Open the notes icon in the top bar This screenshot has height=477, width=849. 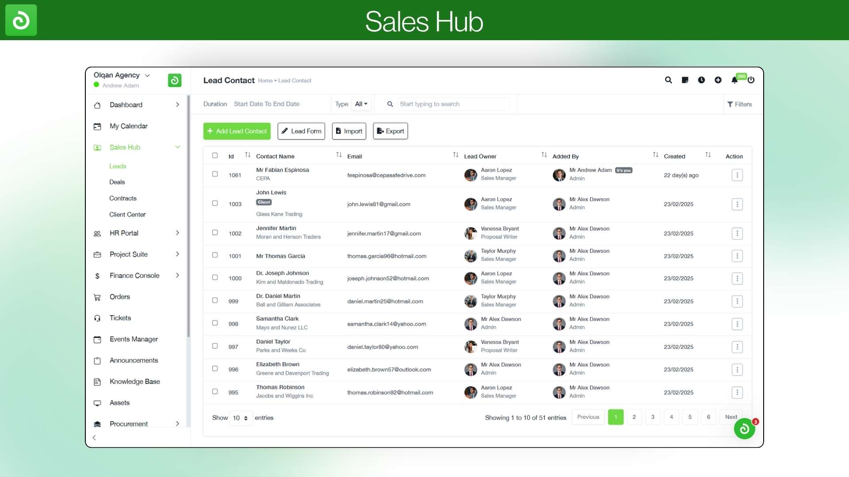tap(685, 80)
